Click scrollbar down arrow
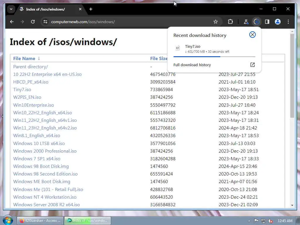Image resolution: width=300 pixels, height=225 pixels. (292, 205)
